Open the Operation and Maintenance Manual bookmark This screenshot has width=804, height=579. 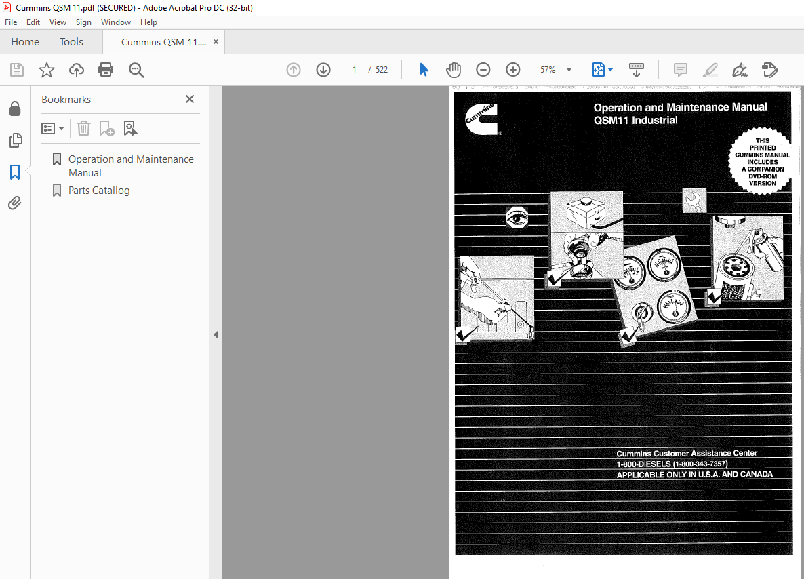click(x=131, y=165)
